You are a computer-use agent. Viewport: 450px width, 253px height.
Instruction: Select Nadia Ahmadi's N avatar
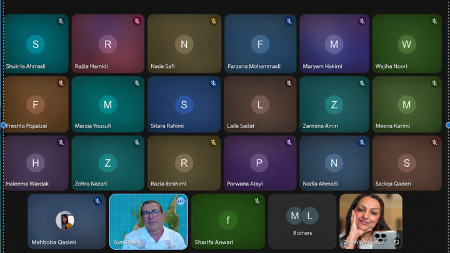334,163
